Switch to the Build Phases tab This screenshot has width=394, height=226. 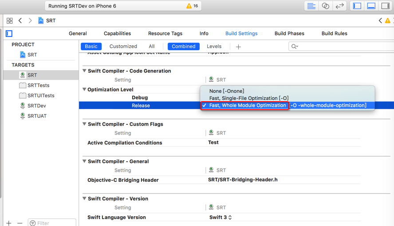point(289,33)
